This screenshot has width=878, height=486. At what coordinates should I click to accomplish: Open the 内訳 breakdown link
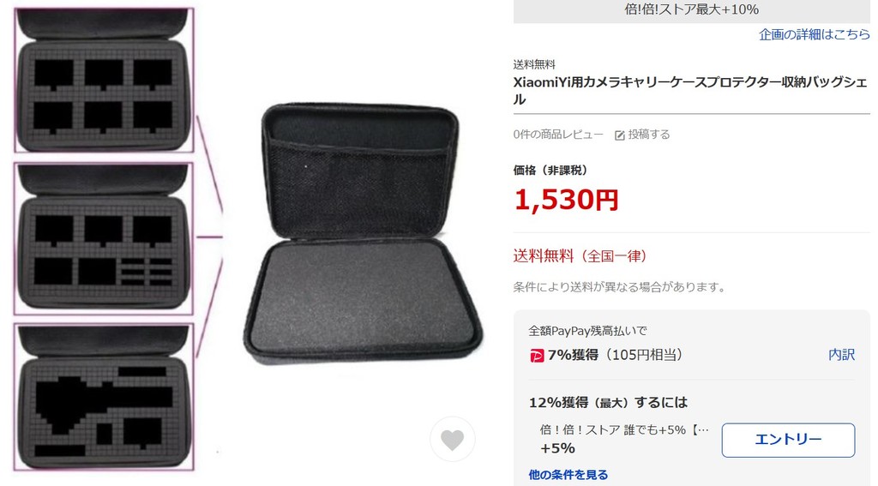pyautogui.click(x=842, y=354)
